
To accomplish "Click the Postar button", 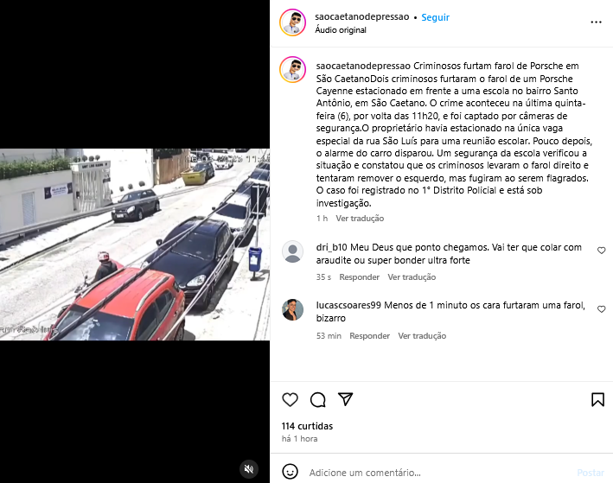I will pos(591,473).
